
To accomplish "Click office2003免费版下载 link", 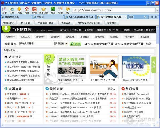I will (x=99, y=44).
